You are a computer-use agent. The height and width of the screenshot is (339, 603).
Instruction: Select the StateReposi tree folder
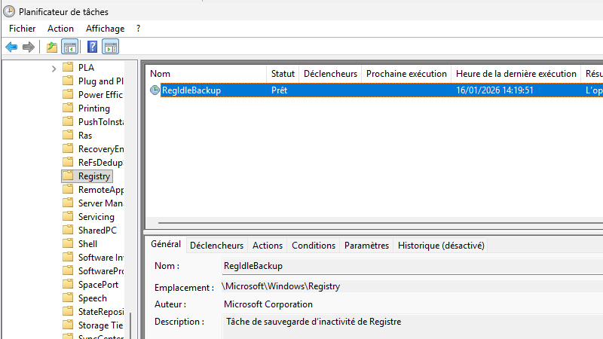click(101, 311)
